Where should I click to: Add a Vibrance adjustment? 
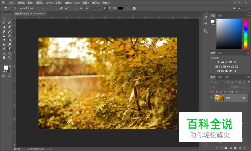[235, 62]
